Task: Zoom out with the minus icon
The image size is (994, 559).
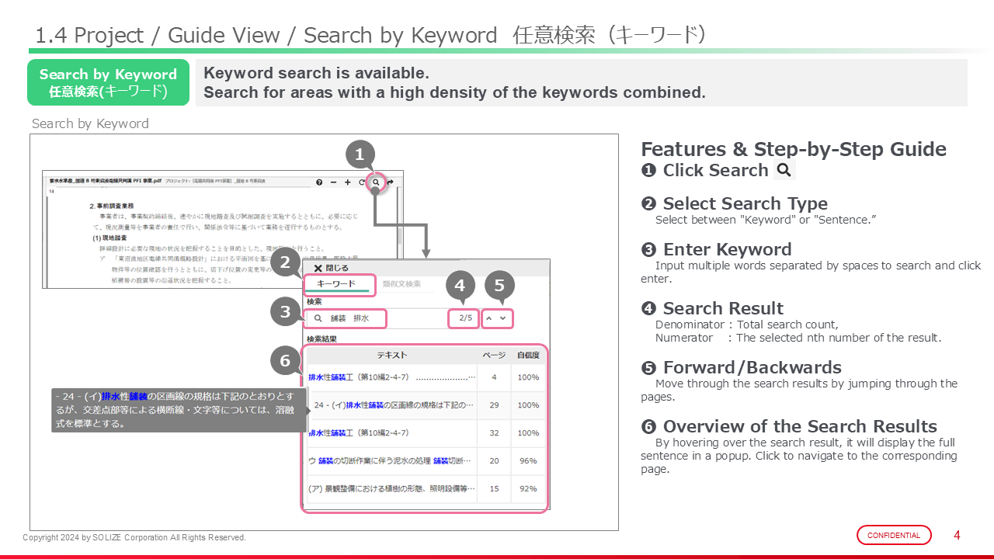Action: [x=333, y=182]
